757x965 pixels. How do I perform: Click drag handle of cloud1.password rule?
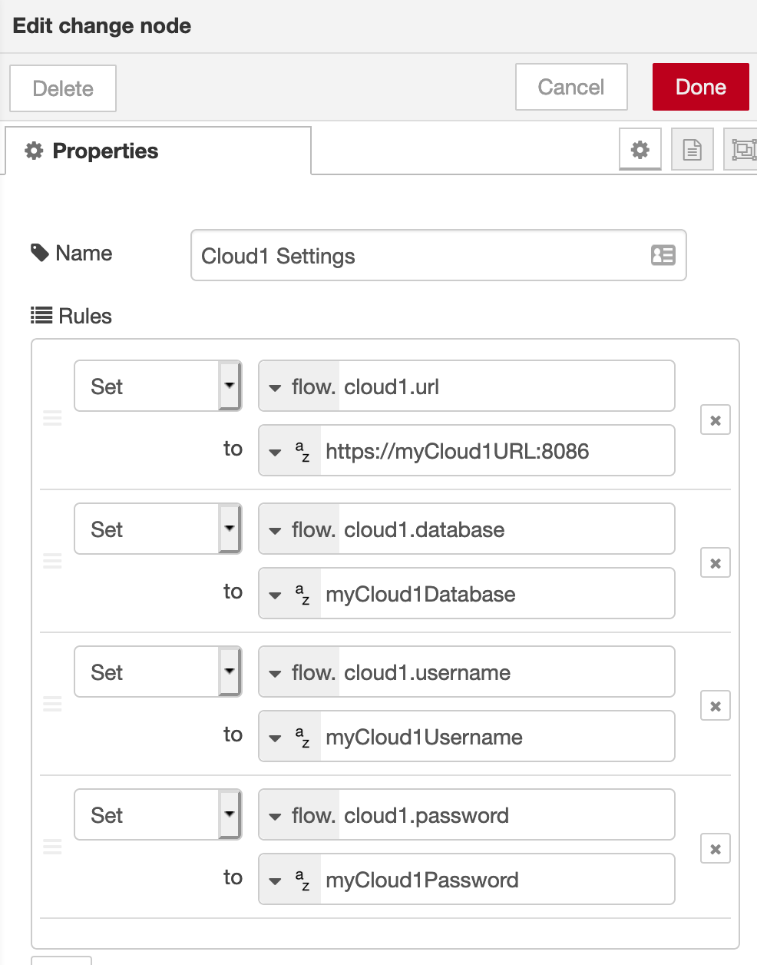[x=52, y=847]
